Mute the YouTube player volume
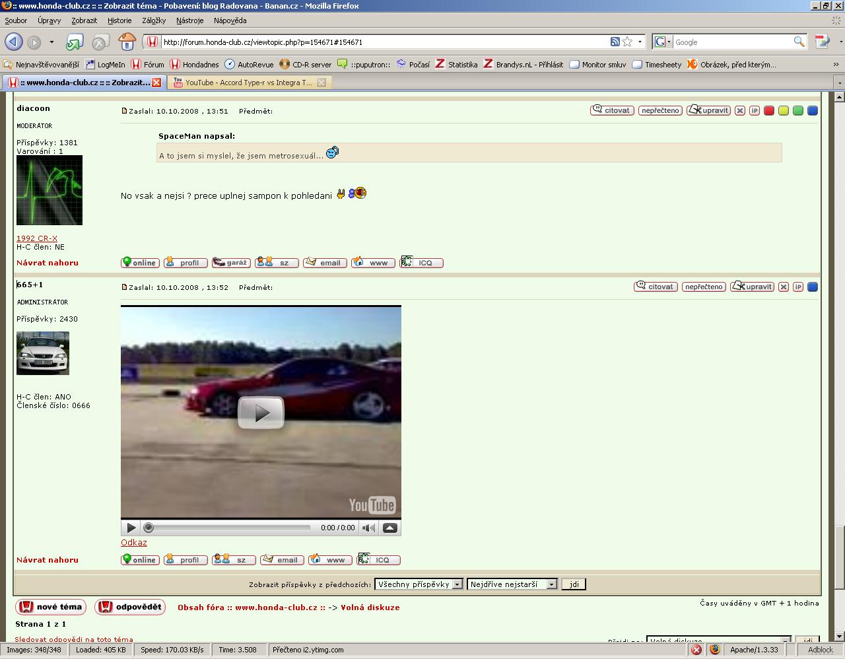The image size is (845, 659). coord(368,528)
